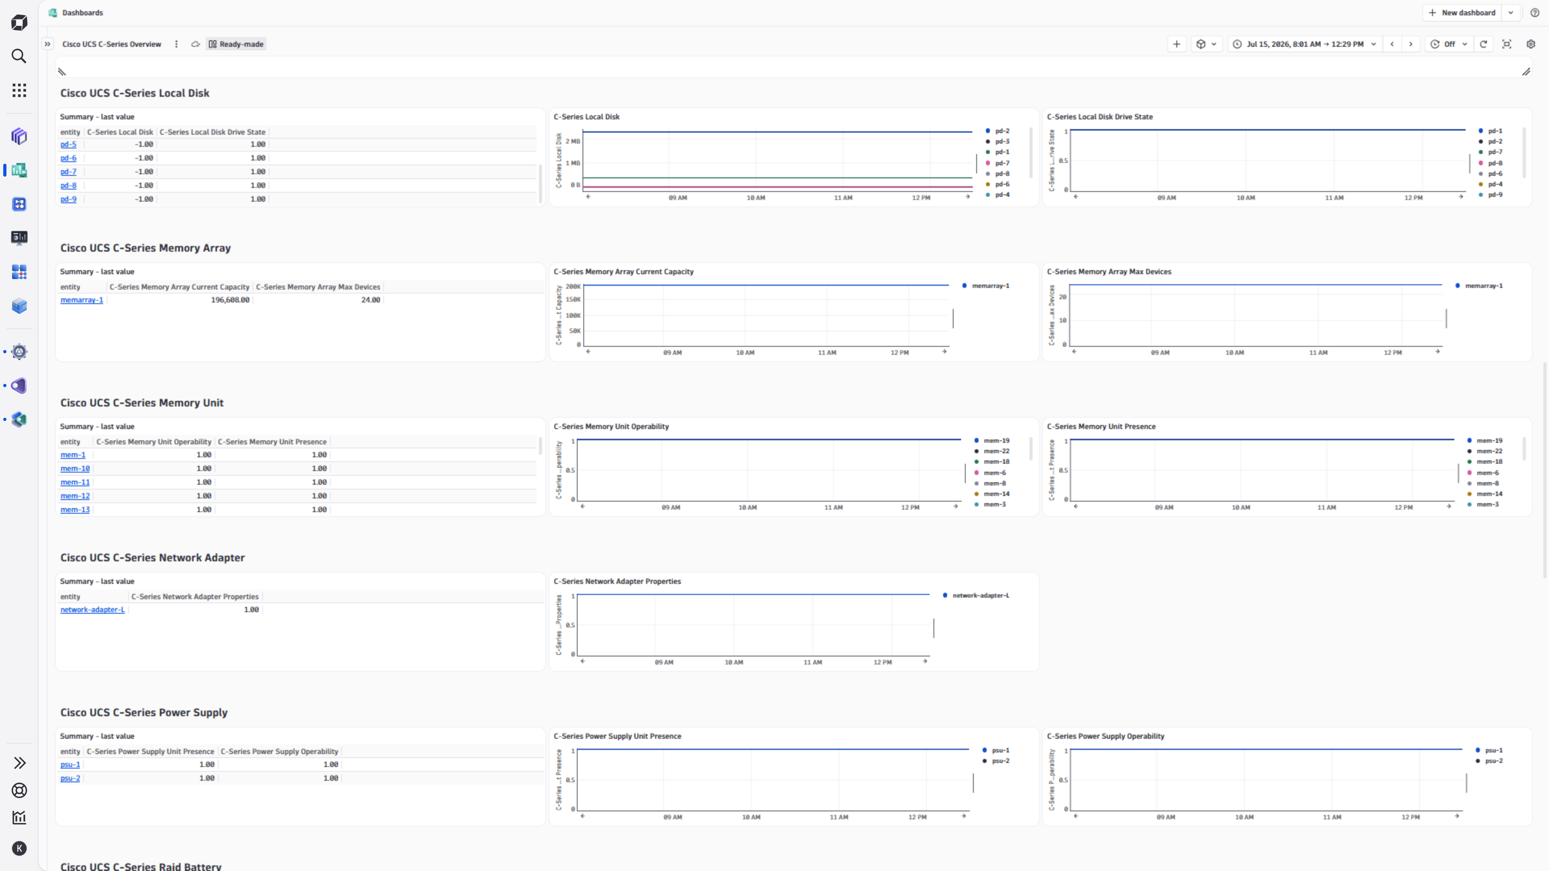Open the cube segment dropdown in toolbar
The height and width of the screenshot is (871, 1549).
click(x=1206, y=44)
